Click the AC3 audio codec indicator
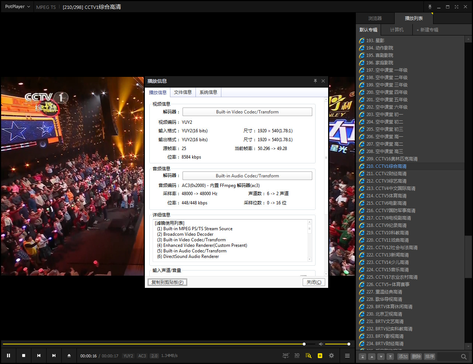This screenshot has height=364, width=473. [142, 356]
